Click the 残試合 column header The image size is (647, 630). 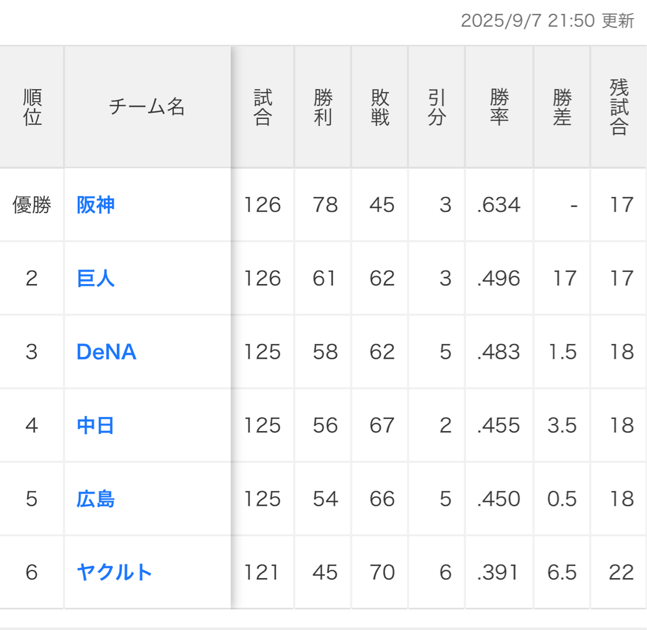(x=619, y=107)
